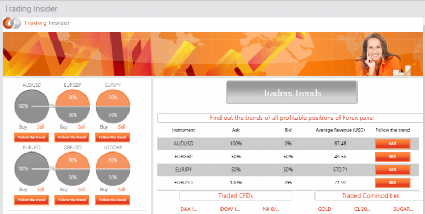The image size is (425, 214).
Task: Click GO! button for EURJPY row
Action: pos(393,170)
